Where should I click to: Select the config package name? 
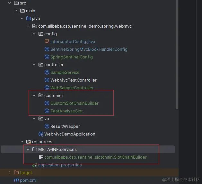50,34
